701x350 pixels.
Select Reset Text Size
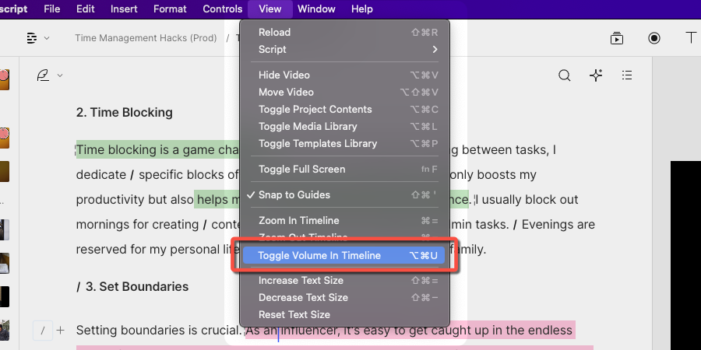pos(344,314)
